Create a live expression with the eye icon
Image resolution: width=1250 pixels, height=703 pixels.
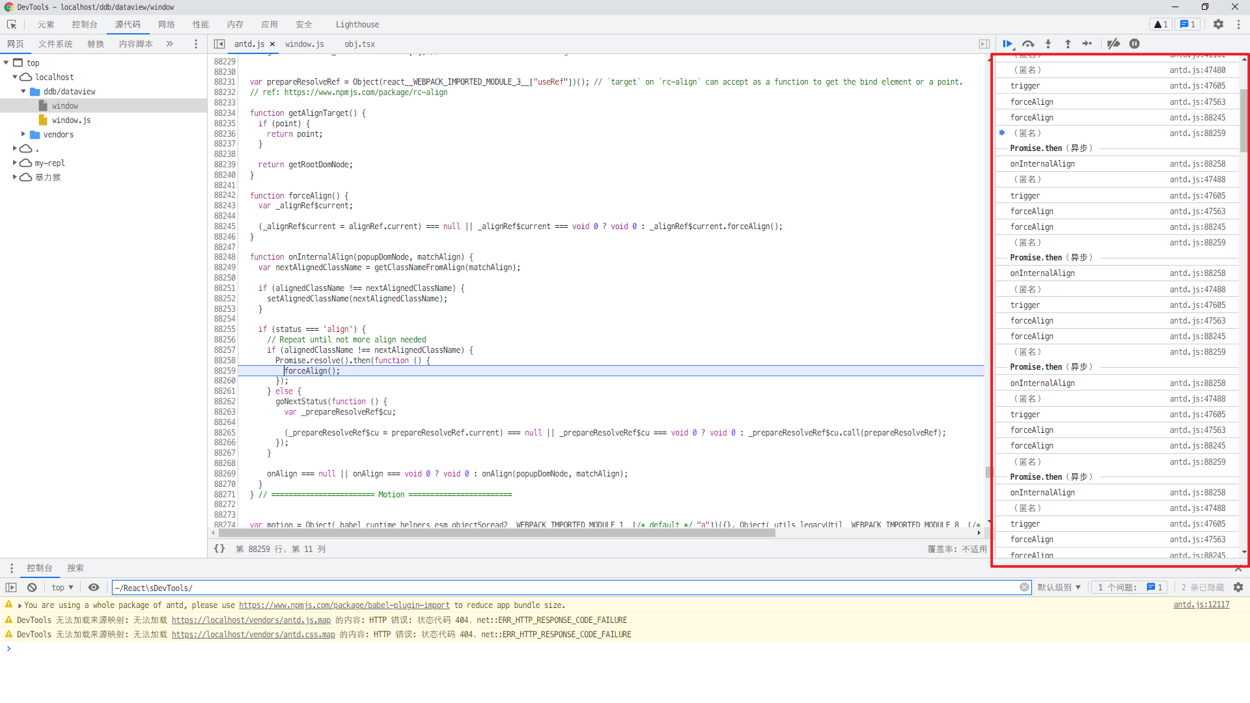[x=94, y=587]
